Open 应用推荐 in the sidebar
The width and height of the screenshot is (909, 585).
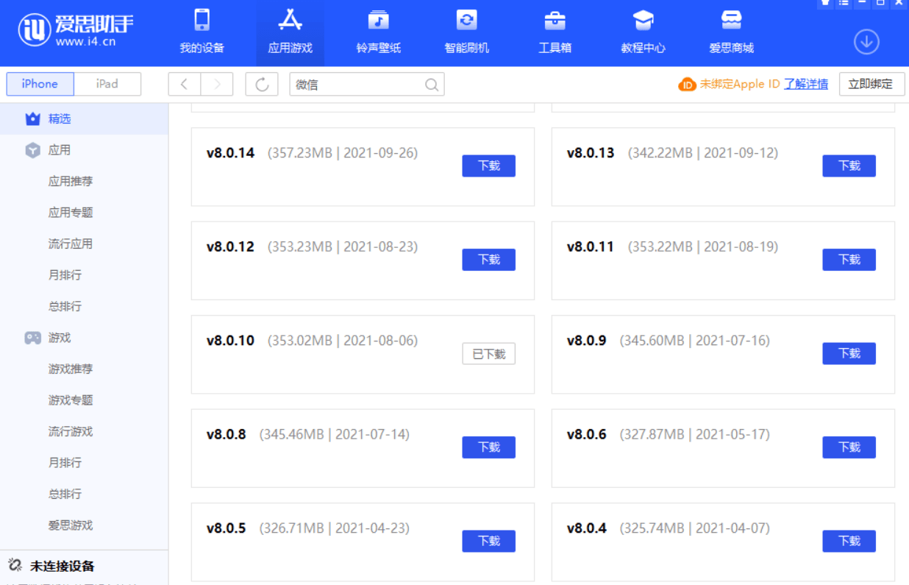click(x=71, y=181)
